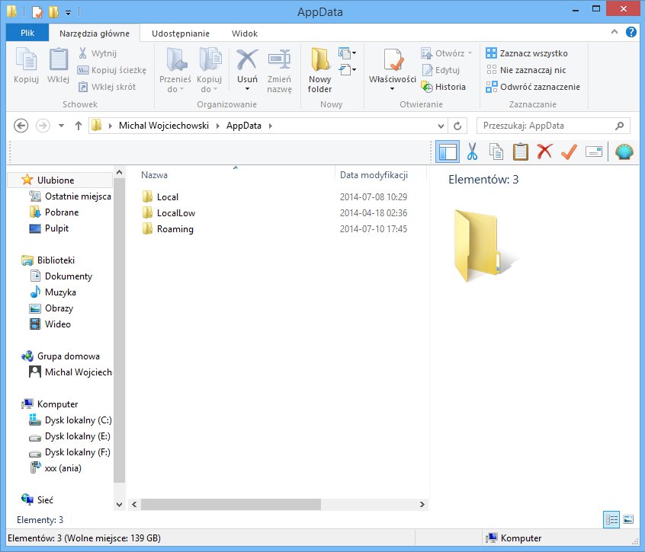Open address bar history dropdown

coord(441,126)
